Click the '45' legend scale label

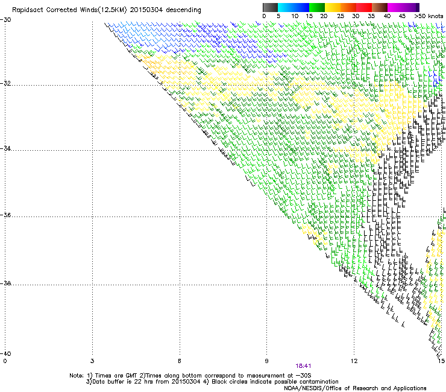click(402, 16)
